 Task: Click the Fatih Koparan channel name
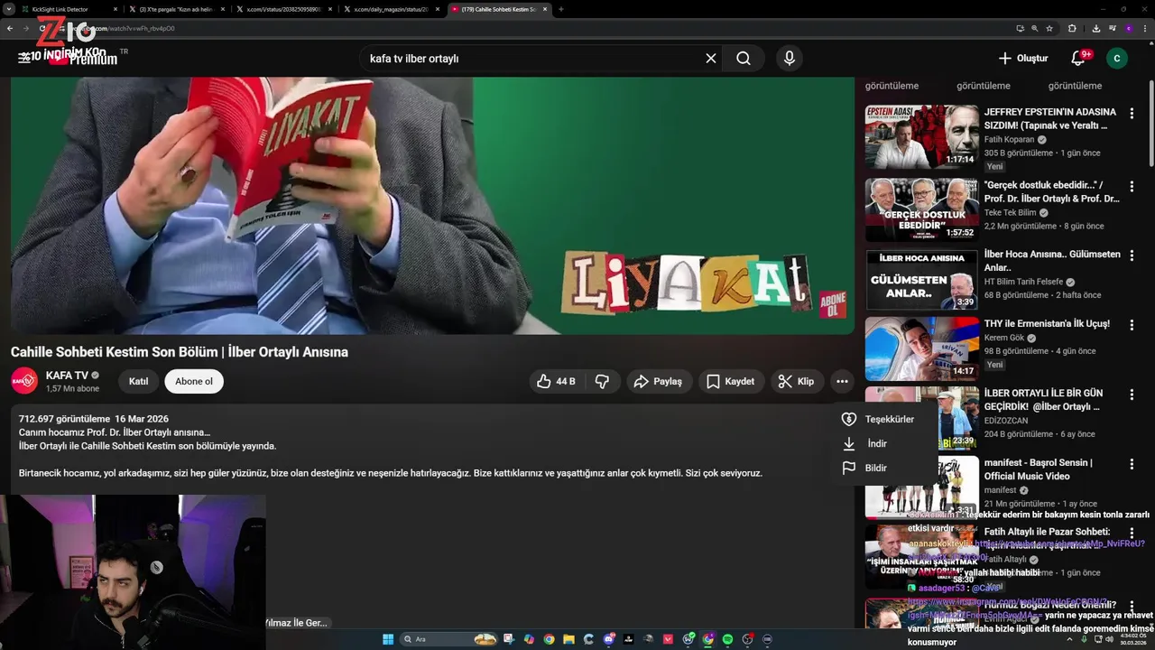1009,140
